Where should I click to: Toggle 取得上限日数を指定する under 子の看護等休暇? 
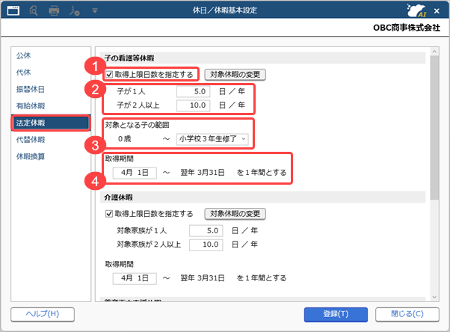[x=109, y=75]
